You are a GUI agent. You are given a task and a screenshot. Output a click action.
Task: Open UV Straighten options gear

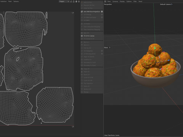point(102,51)
